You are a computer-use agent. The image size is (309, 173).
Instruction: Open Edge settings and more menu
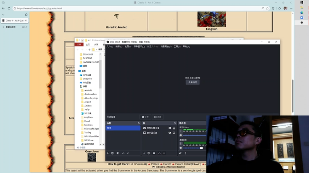(291, 8)
